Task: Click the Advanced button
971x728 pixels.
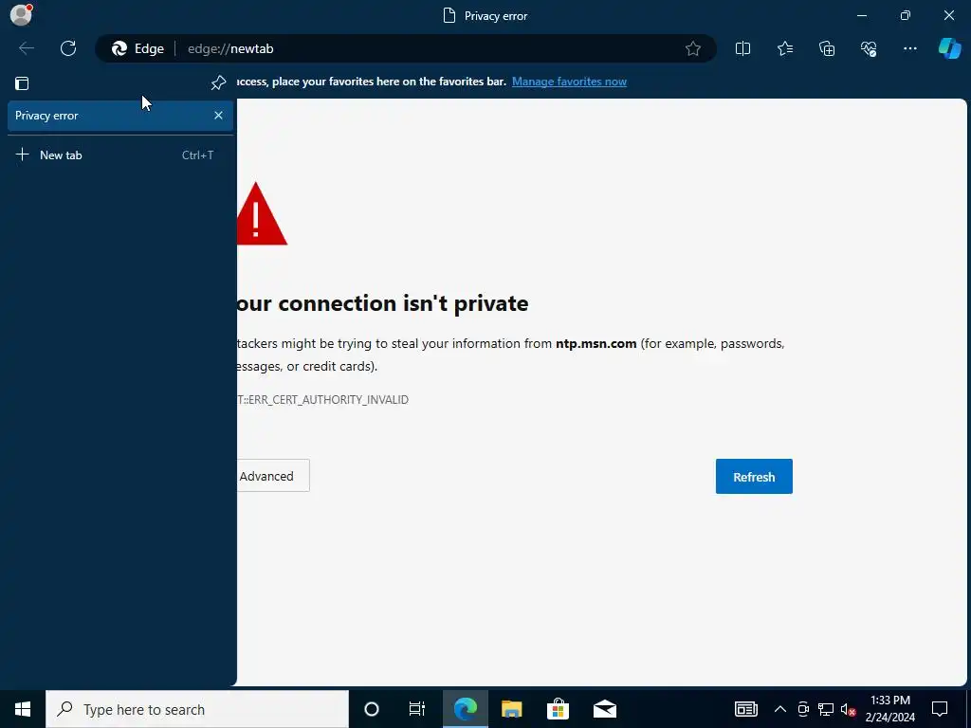Action: pos(273,476)
